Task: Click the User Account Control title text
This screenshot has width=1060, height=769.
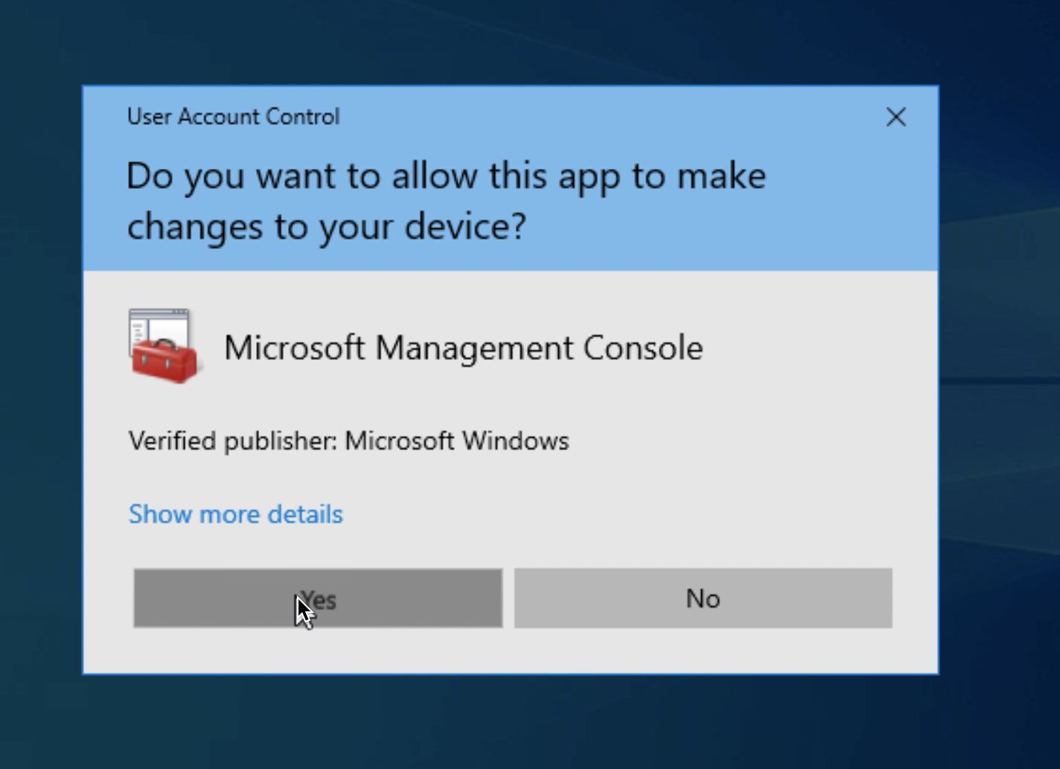Action: (233, 117)
